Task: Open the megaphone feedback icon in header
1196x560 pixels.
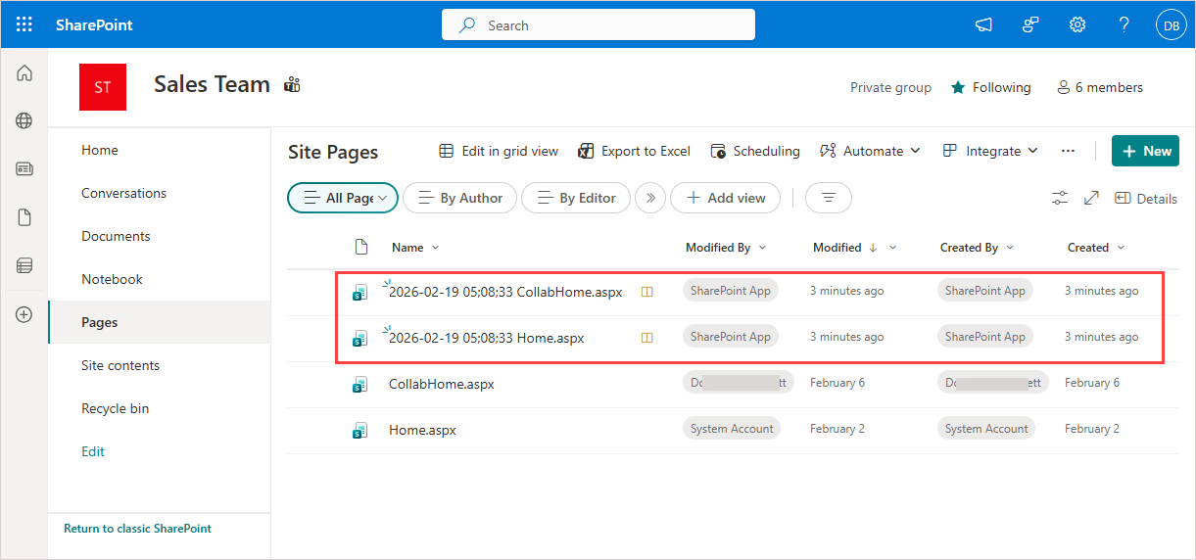Action: coord(983,24)
